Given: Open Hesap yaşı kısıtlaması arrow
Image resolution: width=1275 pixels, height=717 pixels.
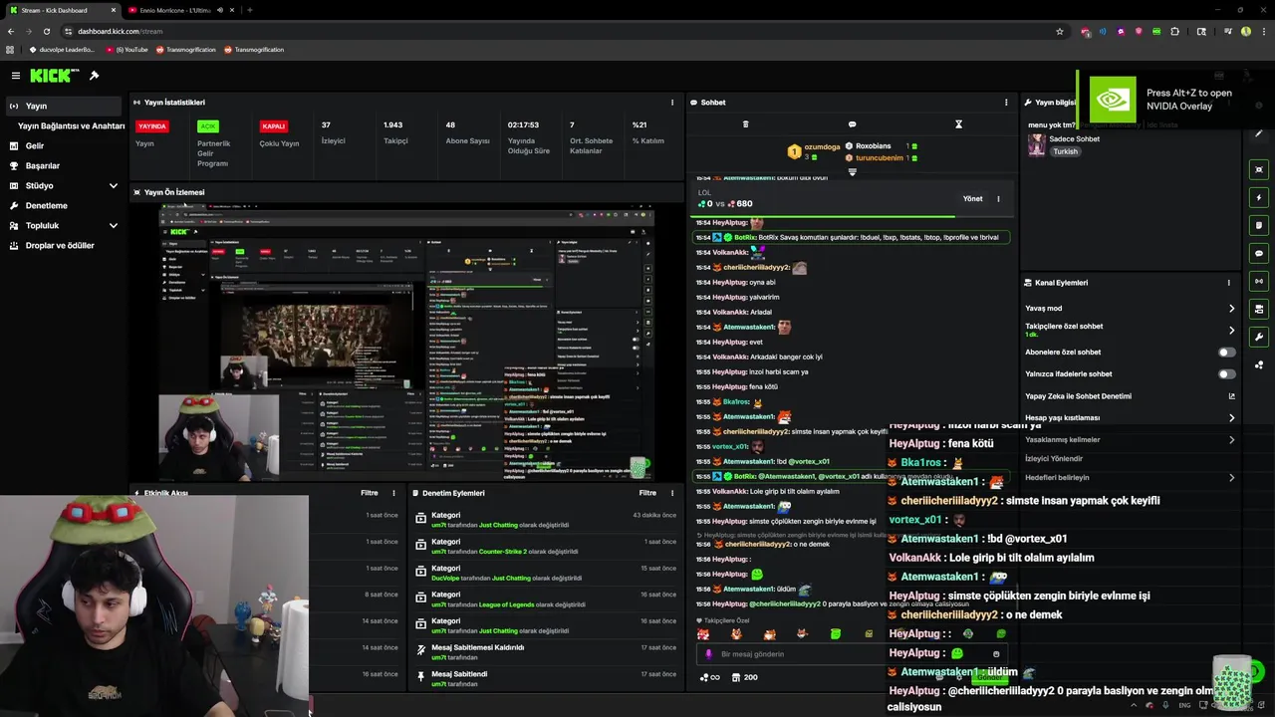Looking at the screenshot, I should [1231, 418].
